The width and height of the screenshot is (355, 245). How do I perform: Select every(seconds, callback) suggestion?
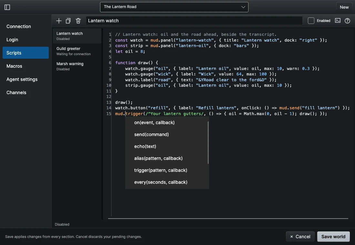point(167,182)
